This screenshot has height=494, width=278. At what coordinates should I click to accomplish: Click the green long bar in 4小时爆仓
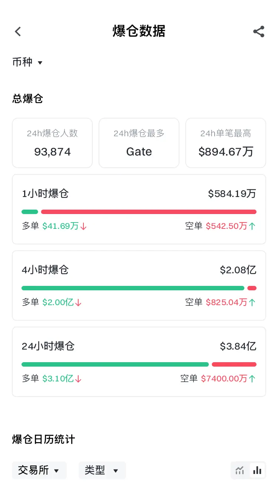coord(133,288)
